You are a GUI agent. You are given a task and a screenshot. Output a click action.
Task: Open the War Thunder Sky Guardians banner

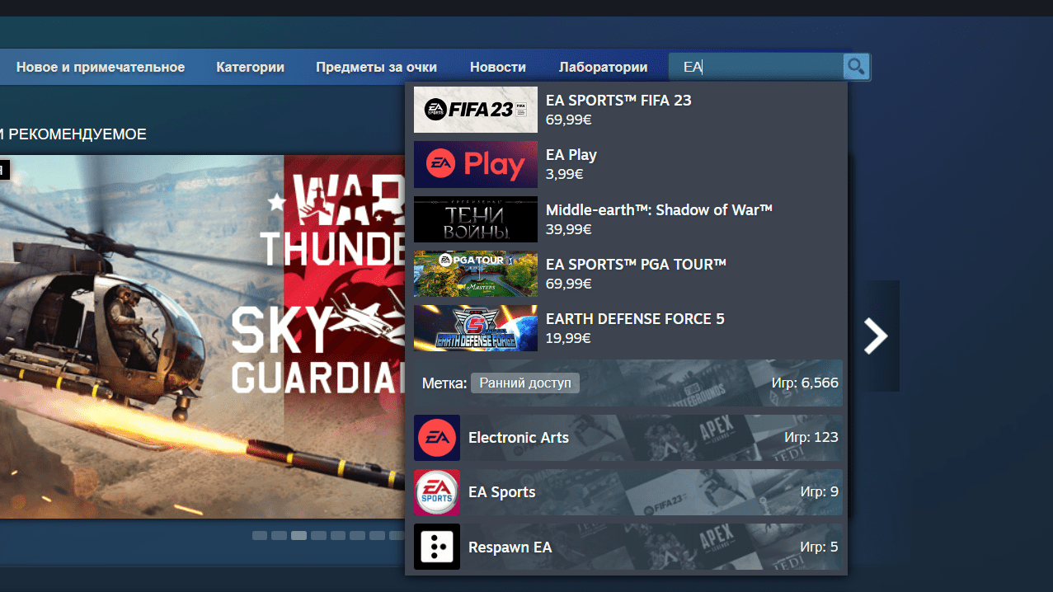click(x=204, y=336)
